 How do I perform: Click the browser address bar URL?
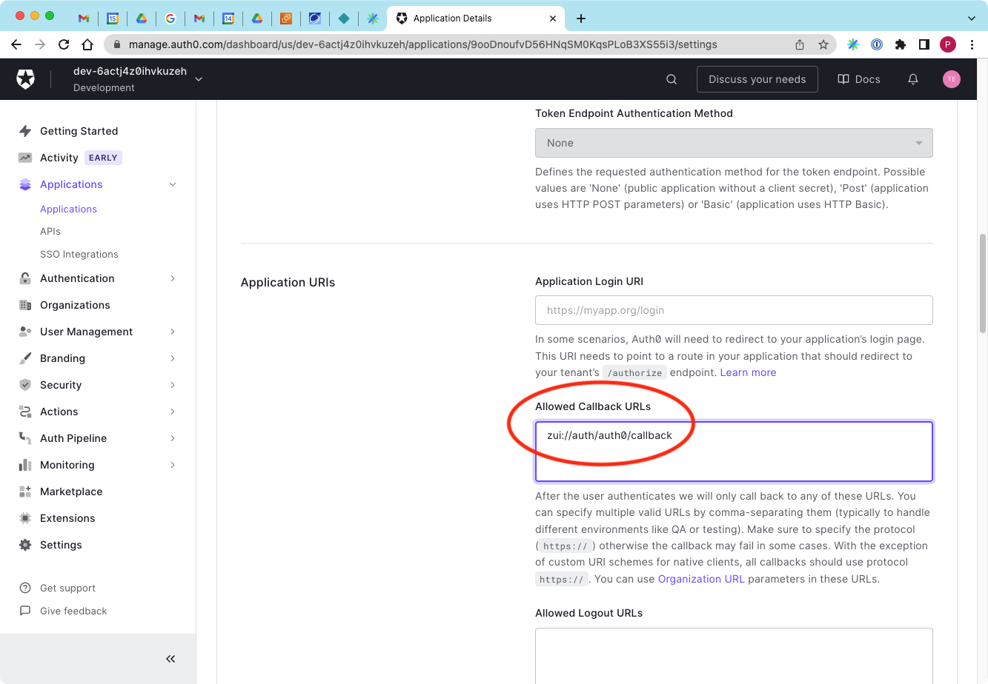pos(422,44)
